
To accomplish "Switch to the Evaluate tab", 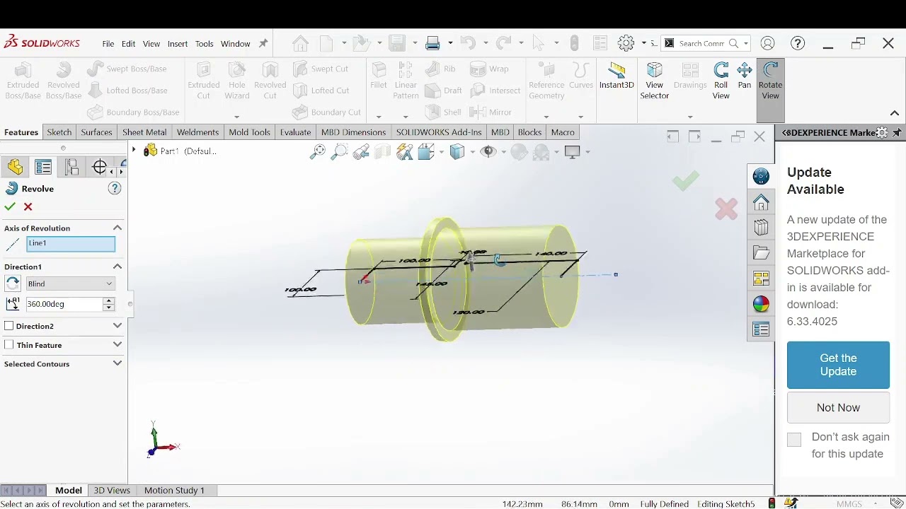I will point(295,132).
